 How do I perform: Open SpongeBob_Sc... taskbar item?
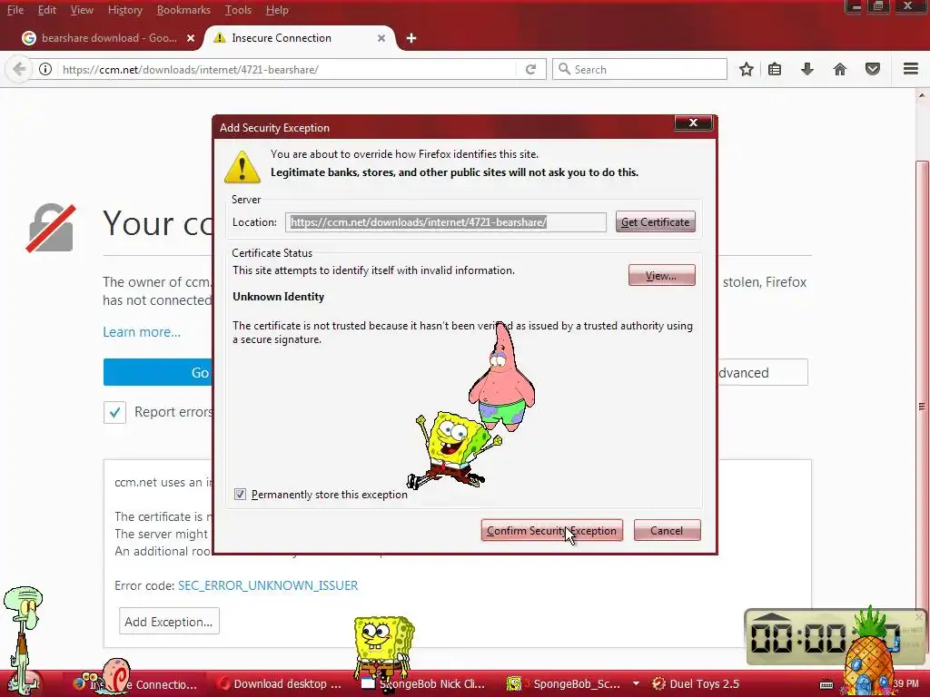tap(566, 684)
